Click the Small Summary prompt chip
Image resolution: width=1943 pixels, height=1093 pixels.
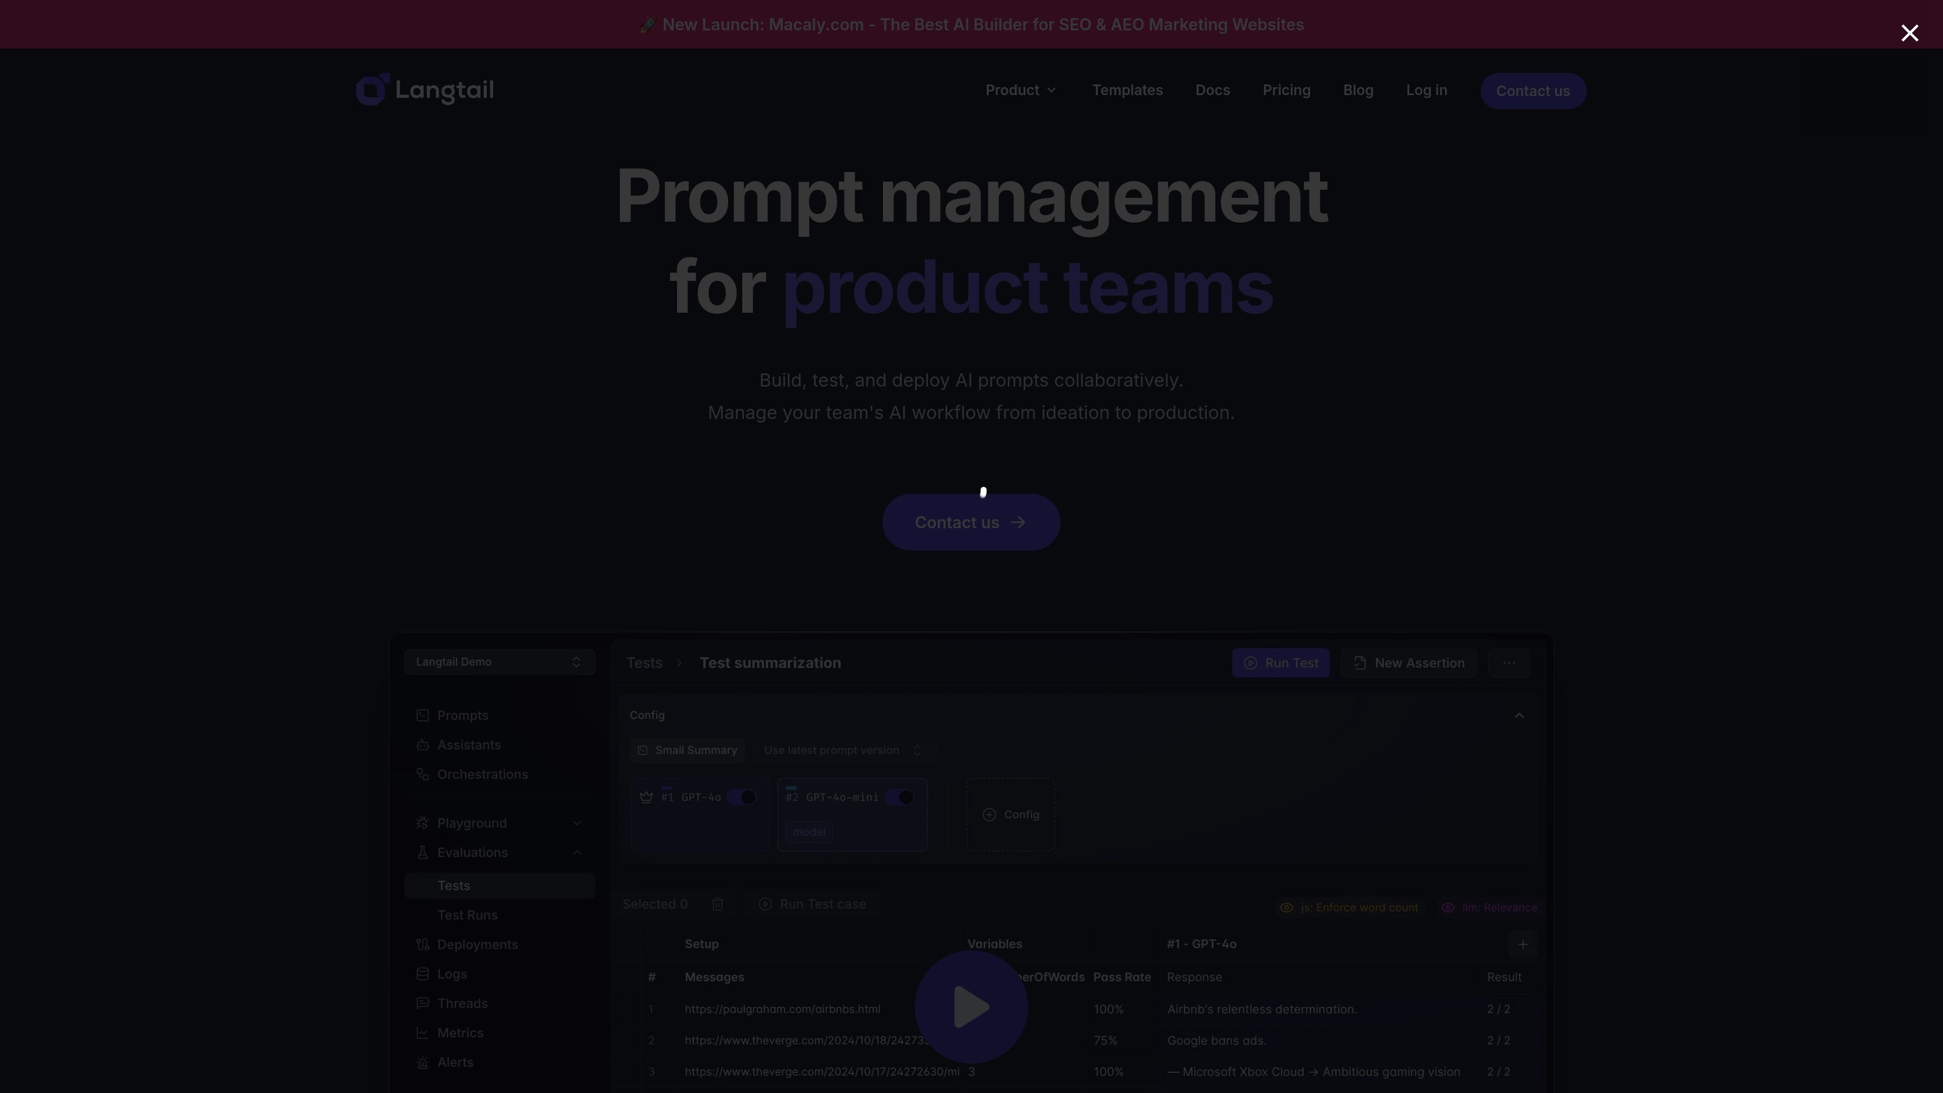pyautogui.click(x=687, y=750)
